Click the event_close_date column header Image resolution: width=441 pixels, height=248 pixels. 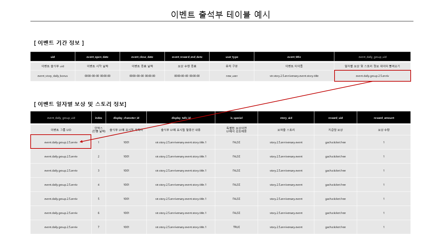[142, 57]
